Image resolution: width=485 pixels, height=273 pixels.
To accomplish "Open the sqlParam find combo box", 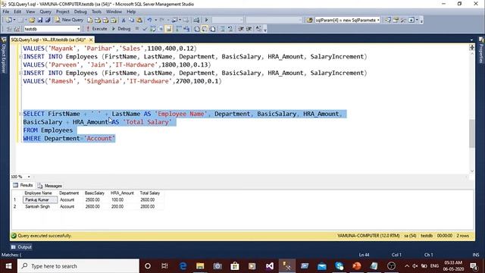I will 348,20.
